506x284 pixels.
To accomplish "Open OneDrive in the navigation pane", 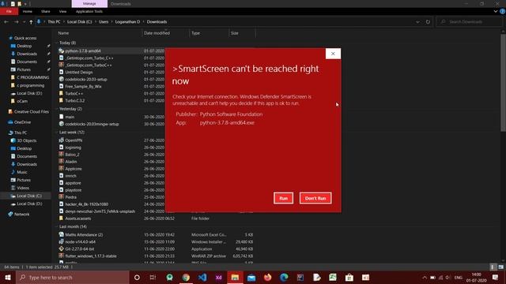I will pos(22,122).
